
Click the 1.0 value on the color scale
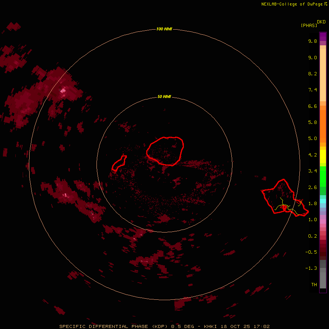(x=313, y=220)
